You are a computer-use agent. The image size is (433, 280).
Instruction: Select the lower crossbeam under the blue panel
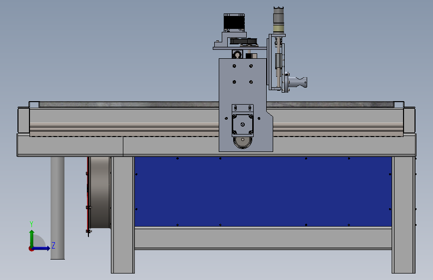coord(263,238)
